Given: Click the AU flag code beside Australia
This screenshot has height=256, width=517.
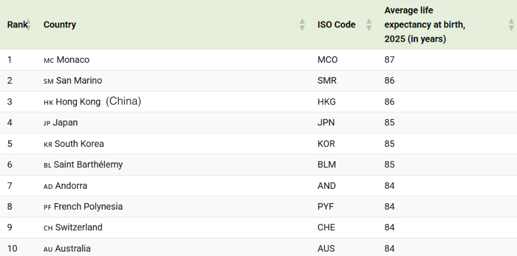Looking at the screenshot, I should pos(48,249).
